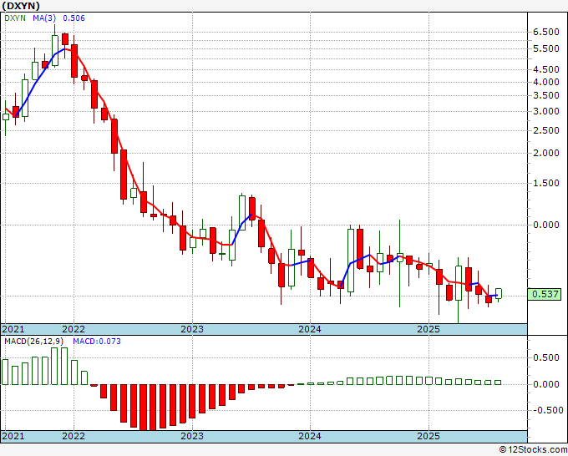Click the 6.500 price axis label

click(x=546, y=32)
